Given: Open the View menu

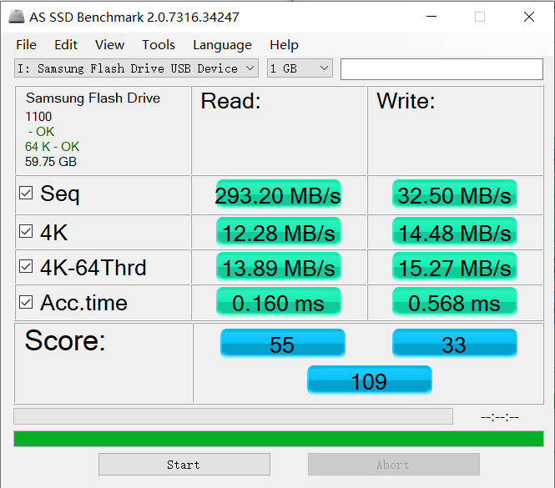Looking at the screenshot, I should pyautogui.click(x=109, y=45).
